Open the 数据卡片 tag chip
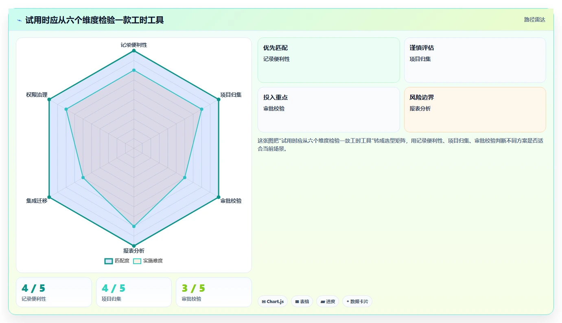The image size is (562, 323). tap(357, 301)
